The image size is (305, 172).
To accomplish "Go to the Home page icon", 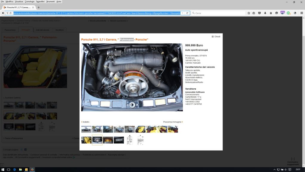I will click(271, 13).
